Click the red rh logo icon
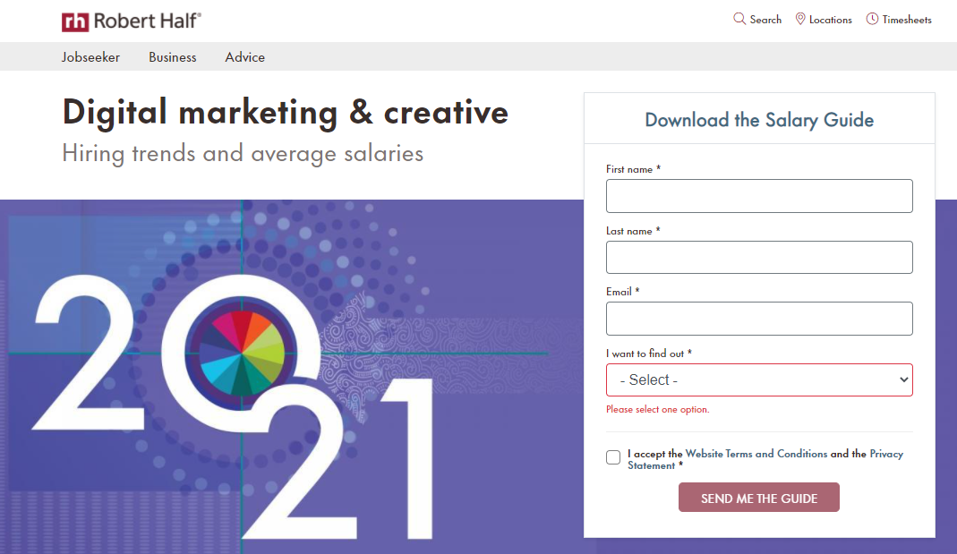Viewport: 957px width, 554px height. point(75,21)
